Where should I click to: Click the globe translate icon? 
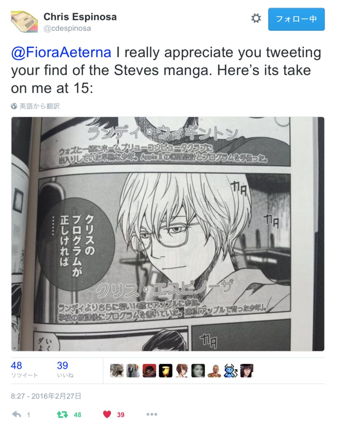coord(14,106)
